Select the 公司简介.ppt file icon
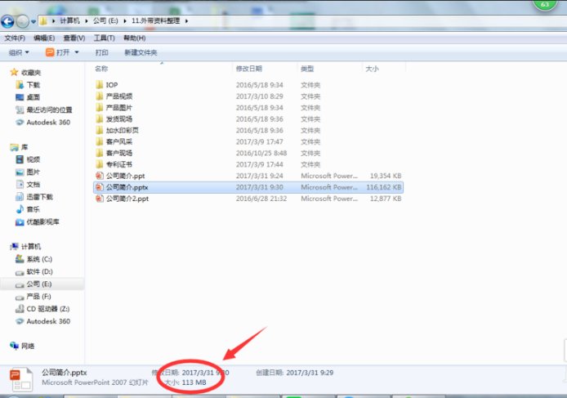The height and width of the screenshot is (398, 567). (100, 176)
